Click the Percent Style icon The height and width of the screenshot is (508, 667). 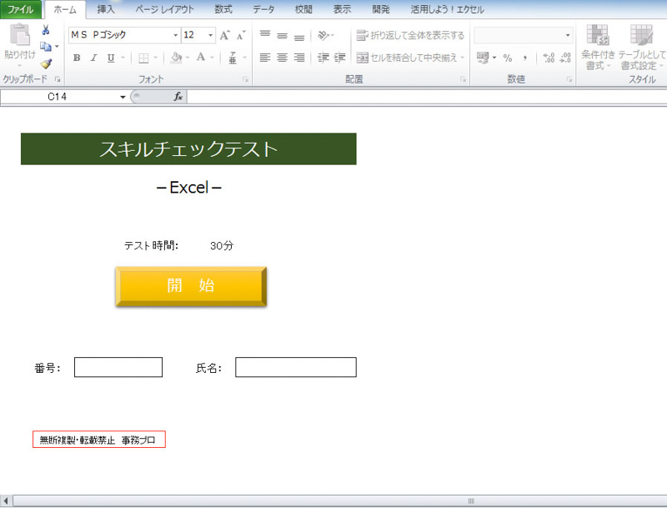tap(507, 58)
